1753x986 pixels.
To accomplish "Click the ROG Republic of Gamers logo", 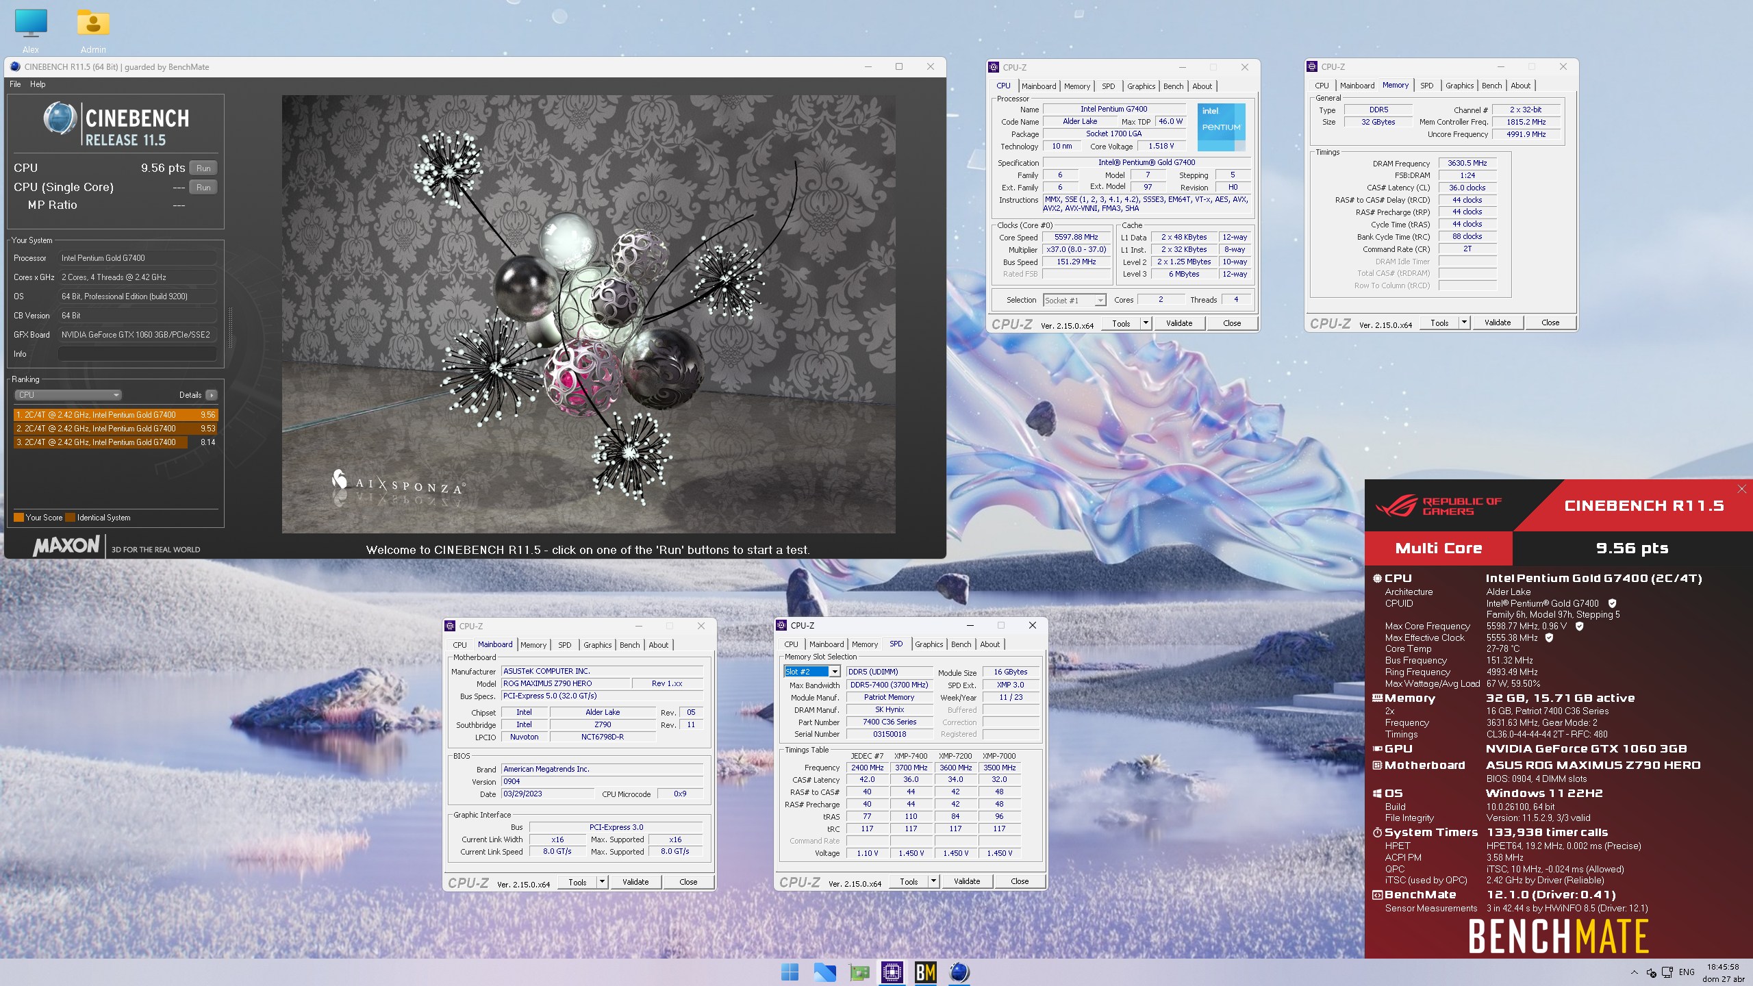I will coord(1438,506).
